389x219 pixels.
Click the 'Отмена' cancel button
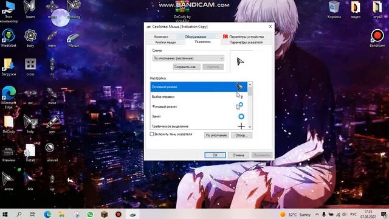pyautogui.click(x=238, y=155)
